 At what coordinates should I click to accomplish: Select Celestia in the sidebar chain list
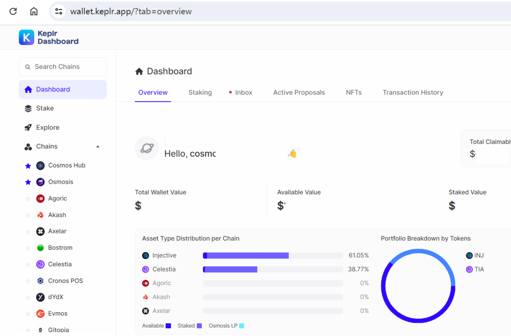pyautogui.click(x=59, y=264)
